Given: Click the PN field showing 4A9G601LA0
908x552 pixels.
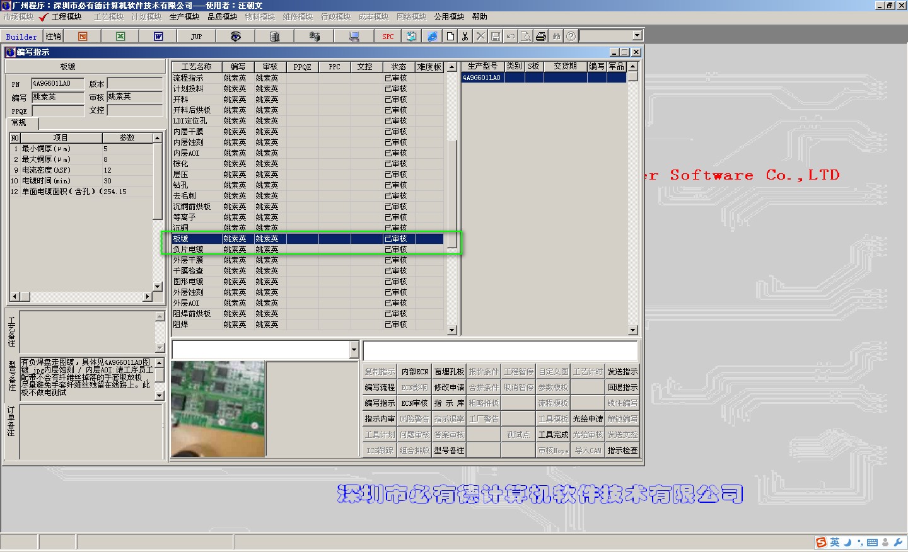Looking at the screenshot, I should (x=57, y=83).
